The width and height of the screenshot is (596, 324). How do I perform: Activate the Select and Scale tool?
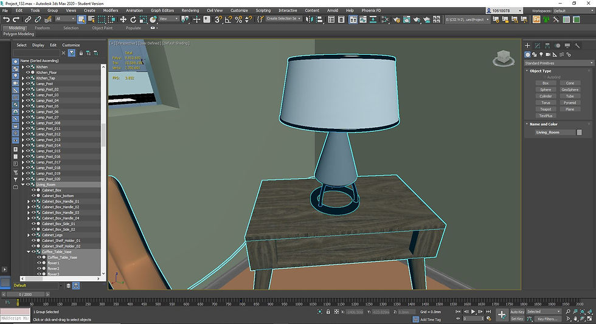pyautogui.click(x=143, y=19)
